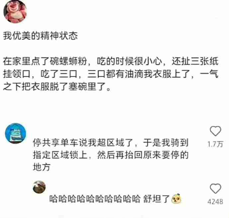Tap the laughing emoji after 舒坦了
The height and width of the screenshot is (218, 229).
[x=177, y=199]
